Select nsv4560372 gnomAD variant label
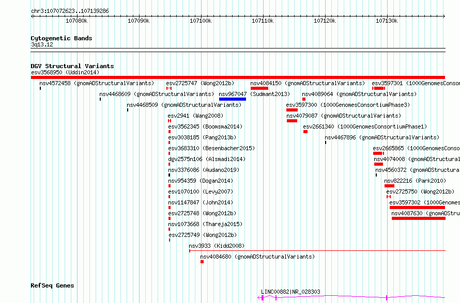Viewport: 460px width, 303px height. (418, 170)
